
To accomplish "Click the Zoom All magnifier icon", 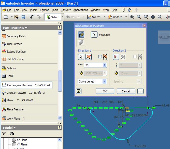I will tap(132, 17).
